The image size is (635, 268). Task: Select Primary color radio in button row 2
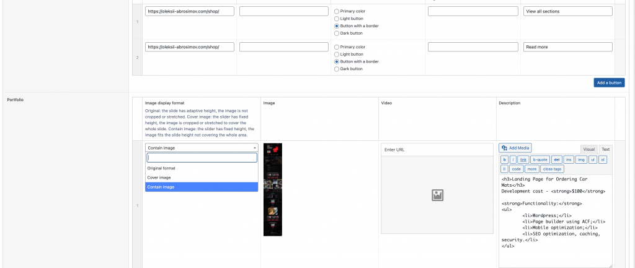[337, 47]
